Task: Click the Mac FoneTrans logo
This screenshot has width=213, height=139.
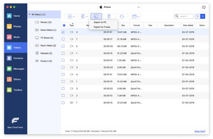Action: [15, 121]
